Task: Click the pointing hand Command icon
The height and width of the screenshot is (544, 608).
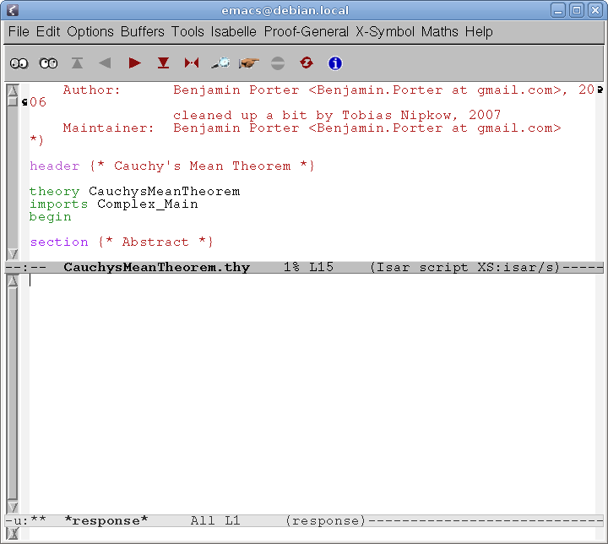Action: coord(249,63)
